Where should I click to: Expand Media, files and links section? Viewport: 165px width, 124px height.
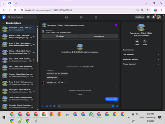(x=141, y=59)
